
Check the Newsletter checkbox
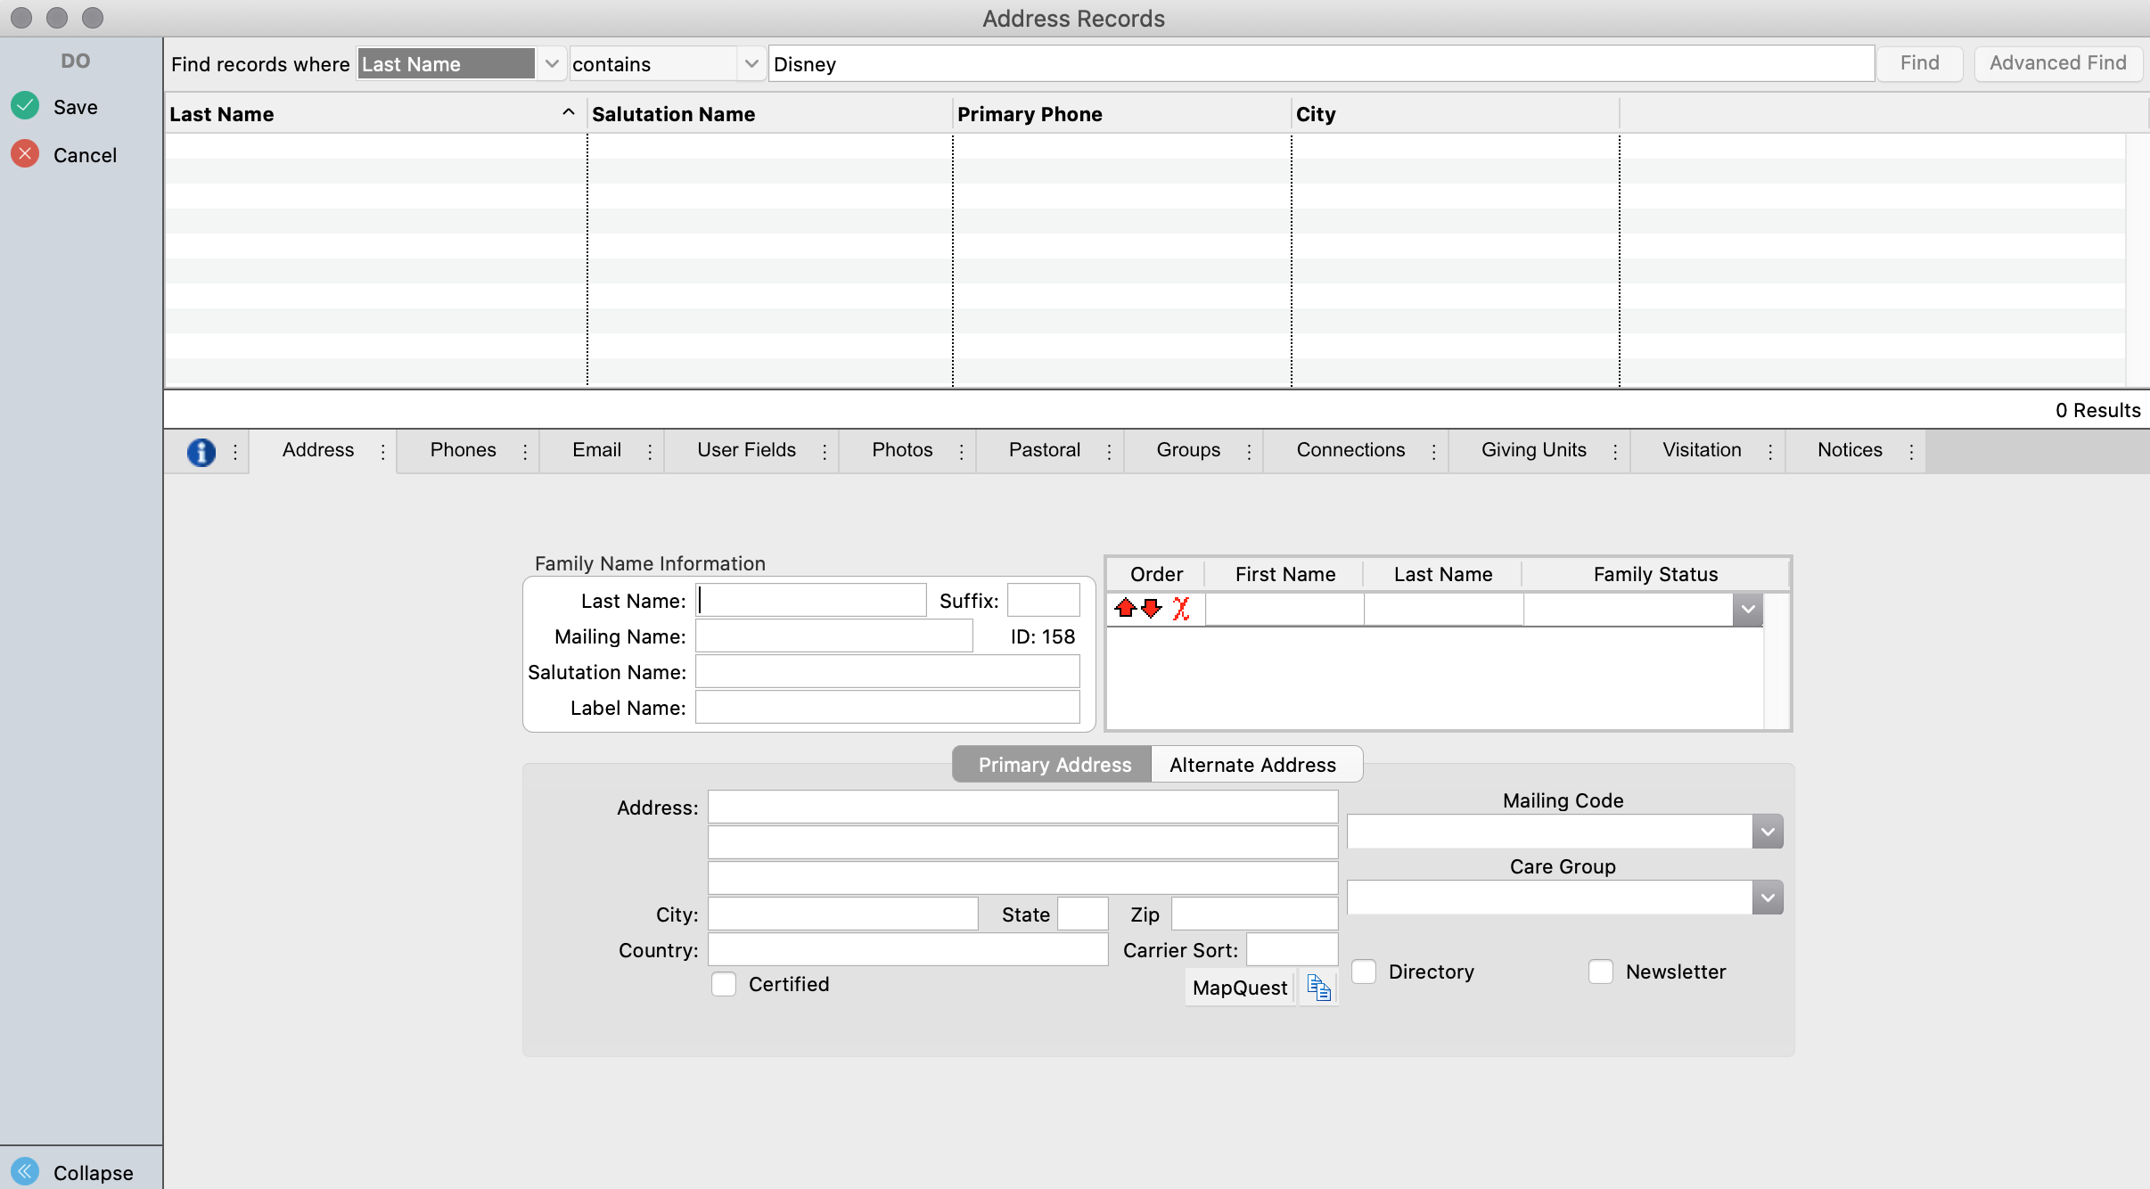pos(1601,972)
